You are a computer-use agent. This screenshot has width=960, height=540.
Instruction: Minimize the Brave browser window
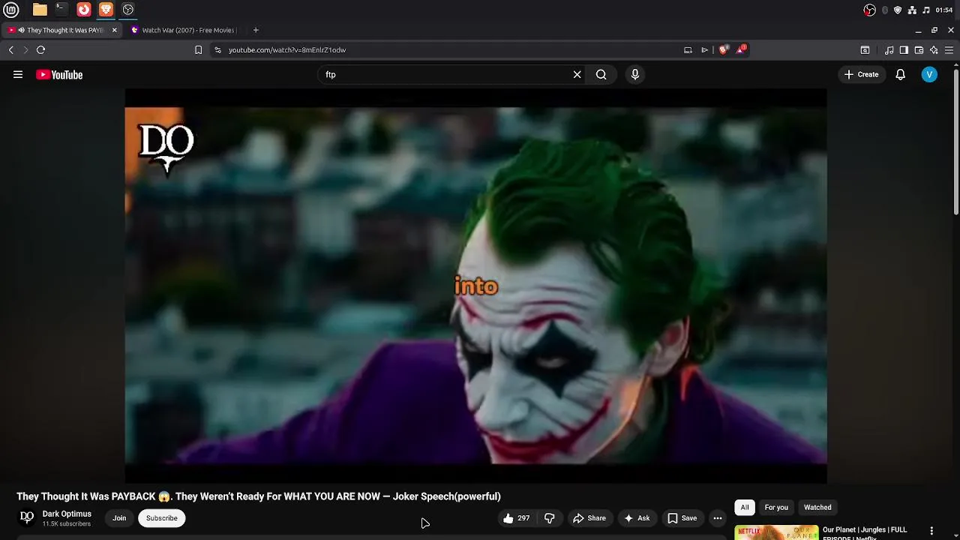tap(918, 30)
